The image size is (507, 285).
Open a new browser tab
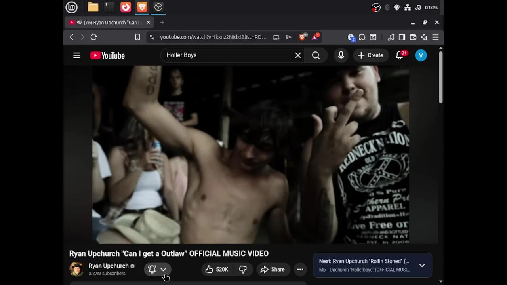click(x=162, y=23)
